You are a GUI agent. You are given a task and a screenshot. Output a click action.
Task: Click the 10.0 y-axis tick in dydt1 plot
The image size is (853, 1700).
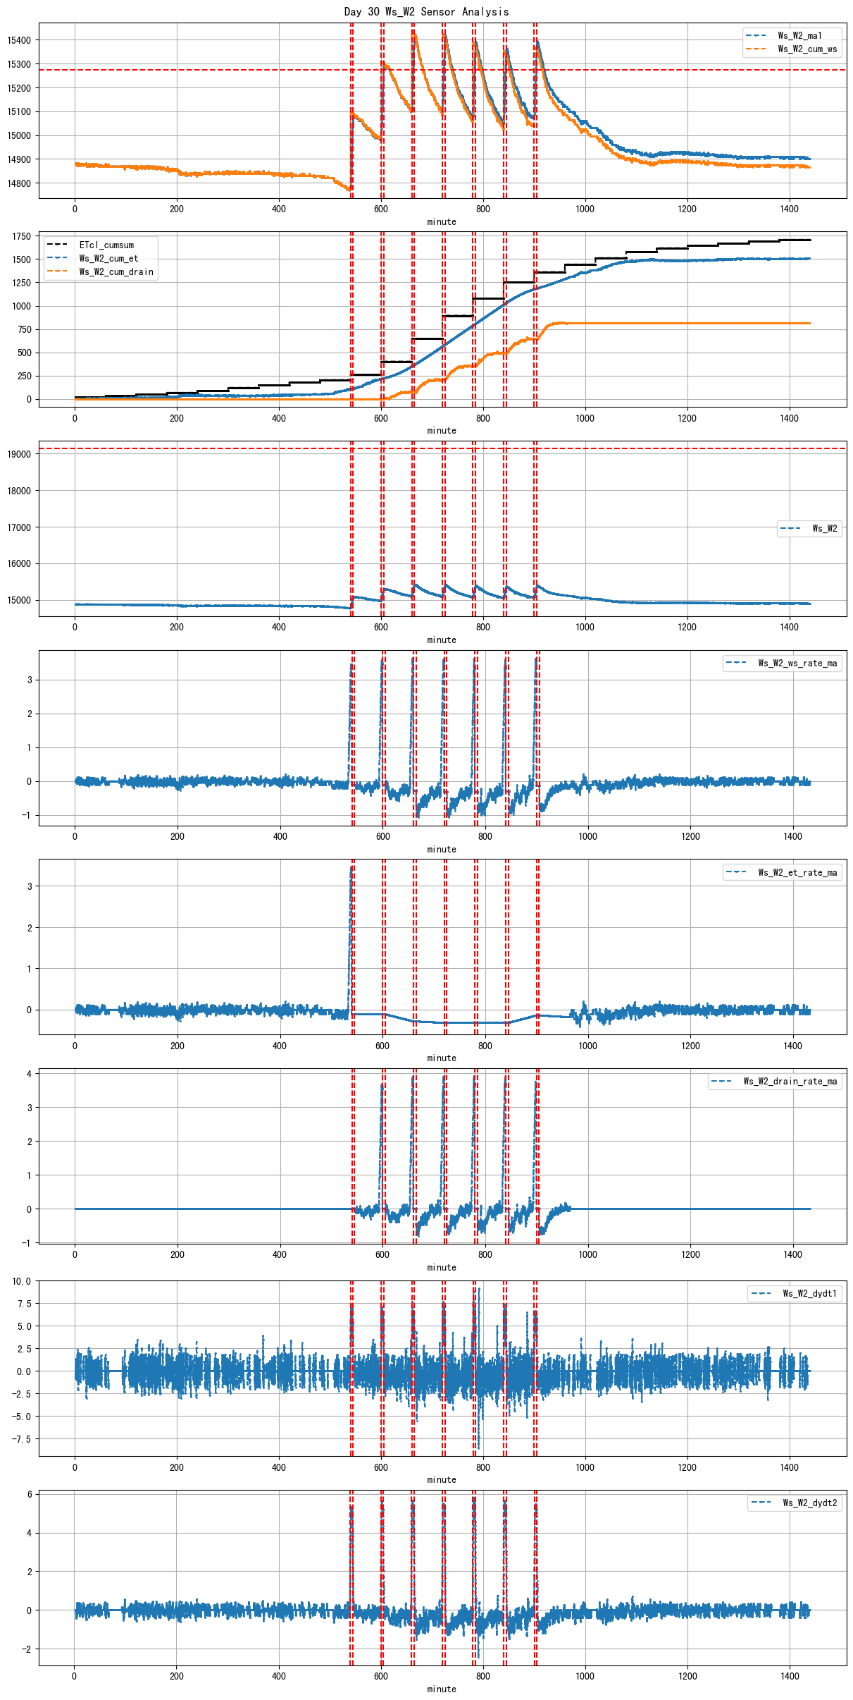click(21, 1281)
